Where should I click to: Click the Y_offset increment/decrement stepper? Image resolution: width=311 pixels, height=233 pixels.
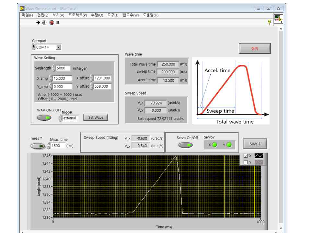click(x=91, y=86)
